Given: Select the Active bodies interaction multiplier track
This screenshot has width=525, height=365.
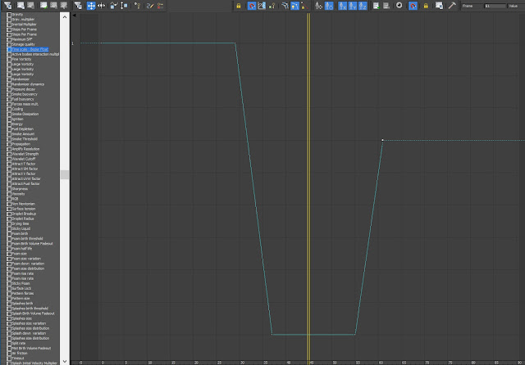Looking at the screenshot, I should click(35, 55).
